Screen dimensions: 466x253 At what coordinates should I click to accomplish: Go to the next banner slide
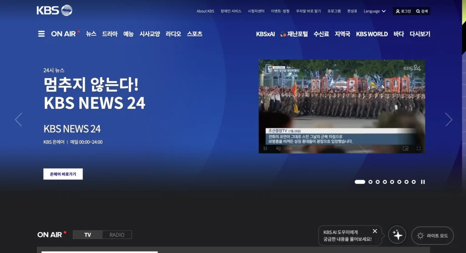coord(448,120)
